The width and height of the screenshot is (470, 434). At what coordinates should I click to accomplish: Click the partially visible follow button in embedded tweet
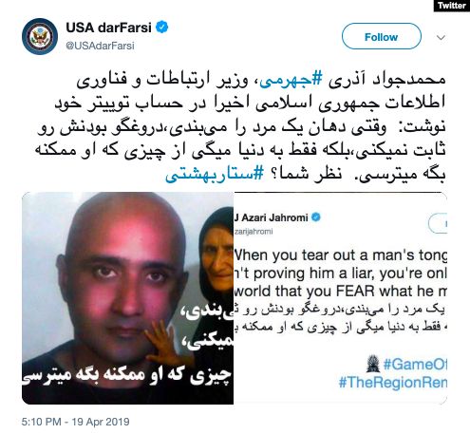tap(438, 223)
